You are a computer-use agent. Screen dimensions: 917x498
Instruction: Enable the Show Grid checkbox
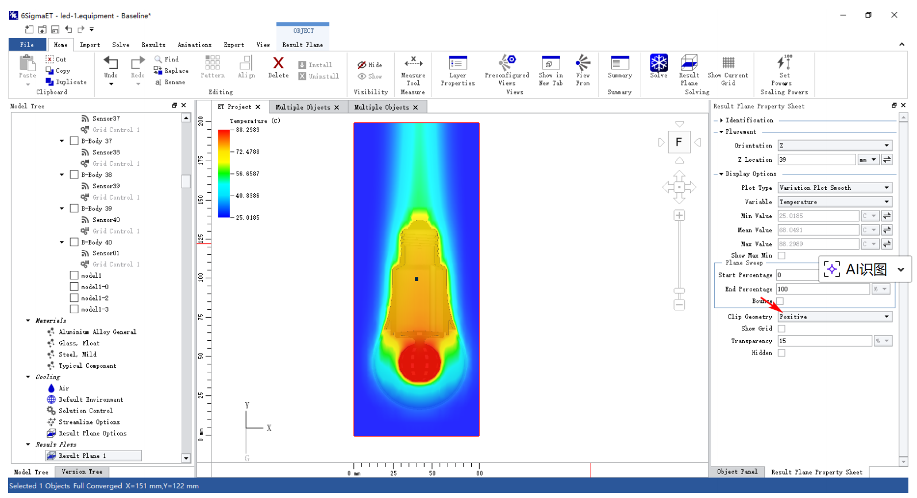(781, 329)
